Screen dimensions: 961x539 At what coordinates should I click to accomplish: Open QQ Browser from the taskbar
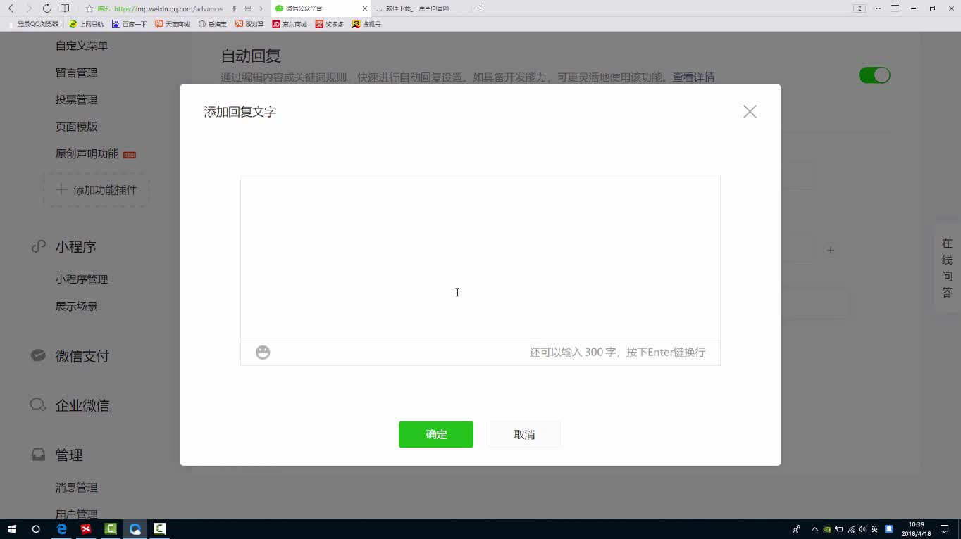tap(135, 528)
